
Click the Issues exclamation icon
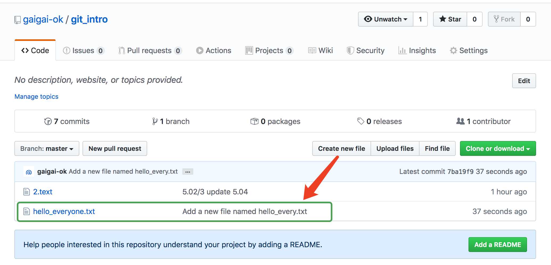[x=67, y=50]
